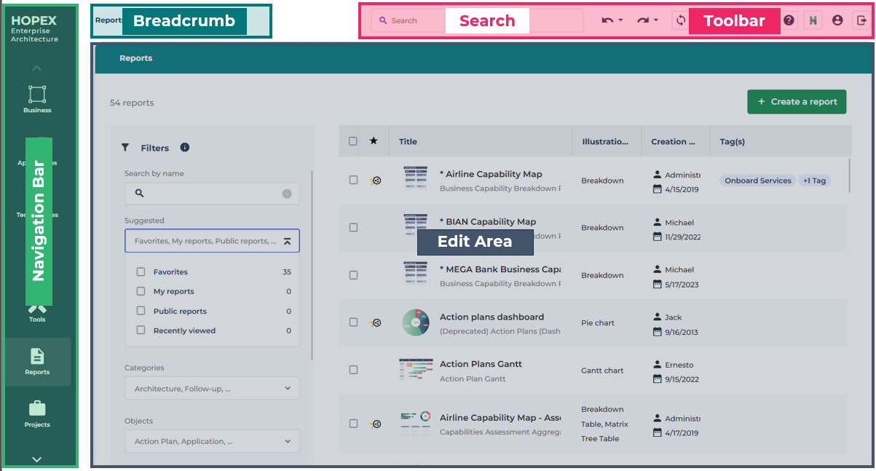Click the Filters info icon
The image size is (876, 471).
click(x=185, y=147)
